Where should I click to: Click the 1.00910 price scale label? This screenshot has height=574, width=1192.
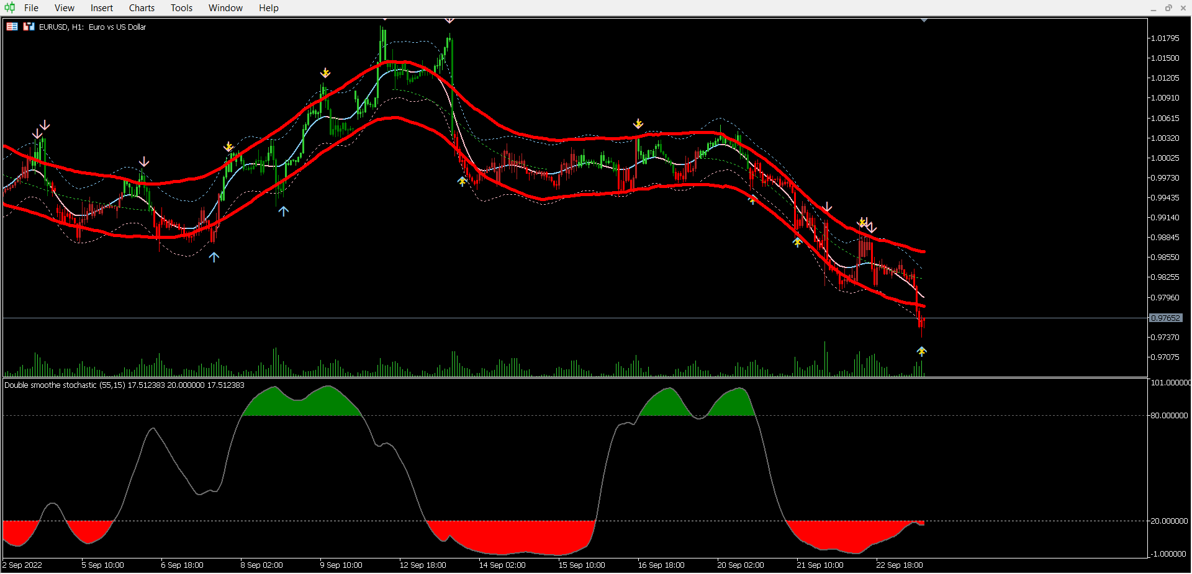tap(1165, 98)
